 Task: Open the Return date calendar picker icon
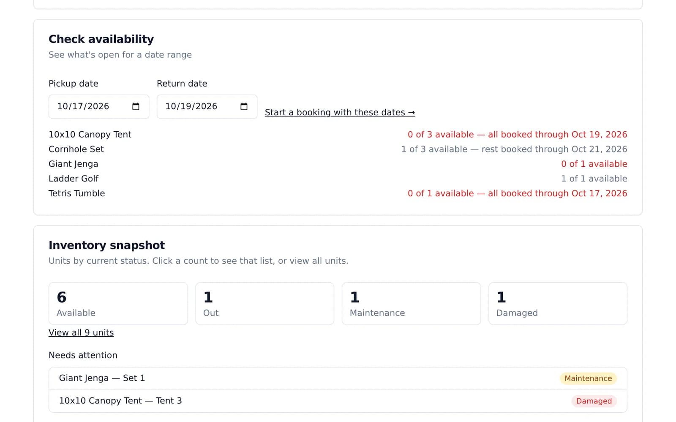pos(244,107)
